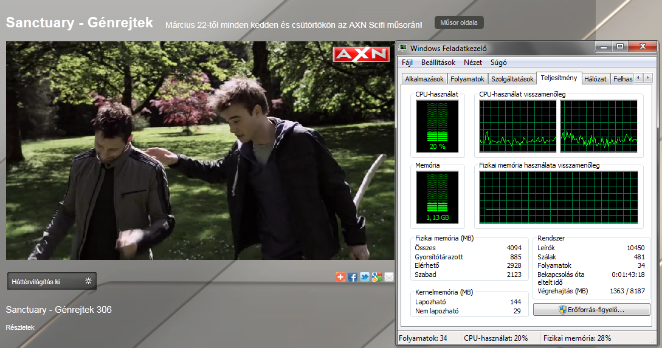Click status bar CPU-használat: 20%

[495, 338]
